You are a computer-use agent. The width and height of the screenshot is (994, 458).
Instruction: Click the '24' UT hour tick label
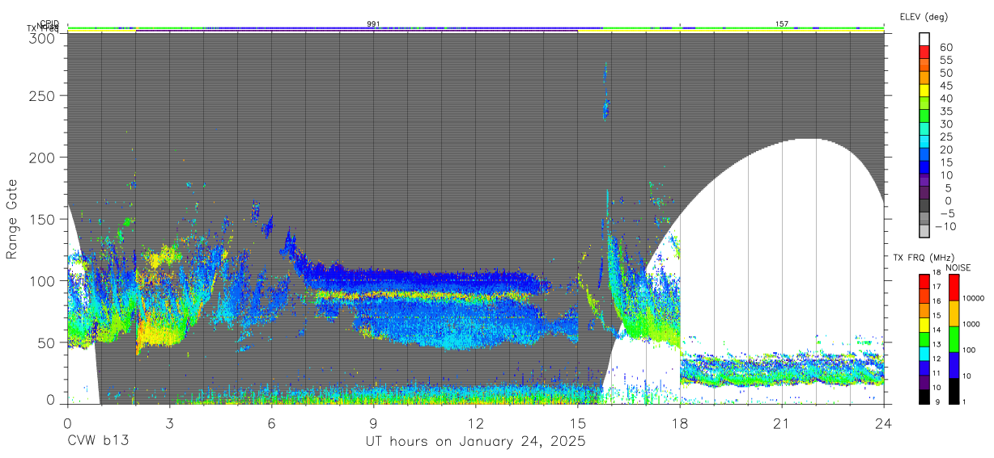pyautogui.click(x=884, y=422)
